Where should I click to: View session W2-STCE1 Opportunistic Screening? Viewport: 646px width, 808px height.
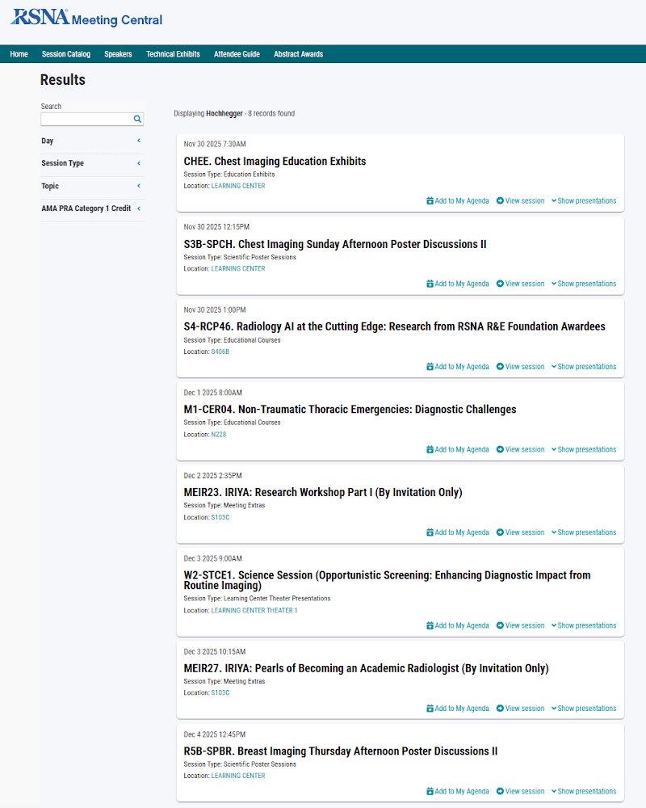pyautogui.click(x=520, y=625)
